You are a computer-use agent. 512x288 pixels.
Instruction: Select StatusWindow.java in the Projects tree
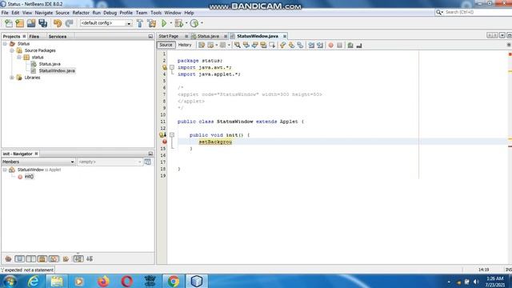point(57,71)
